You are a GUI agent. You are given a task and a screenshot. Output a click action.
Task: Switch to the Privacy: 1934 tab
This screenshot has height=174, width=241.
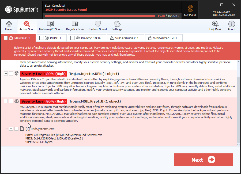[87, 38]
